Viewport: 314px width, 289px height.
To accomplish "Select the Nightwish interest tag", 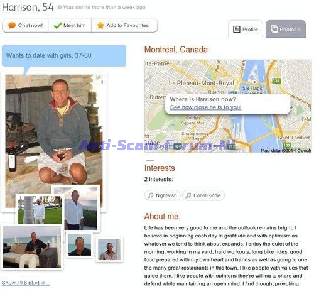I will point(163,195).
